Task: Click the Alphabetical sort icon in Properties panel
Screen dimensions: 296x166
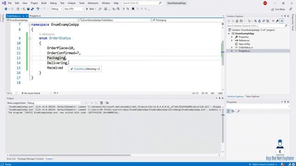Action: 233,111
